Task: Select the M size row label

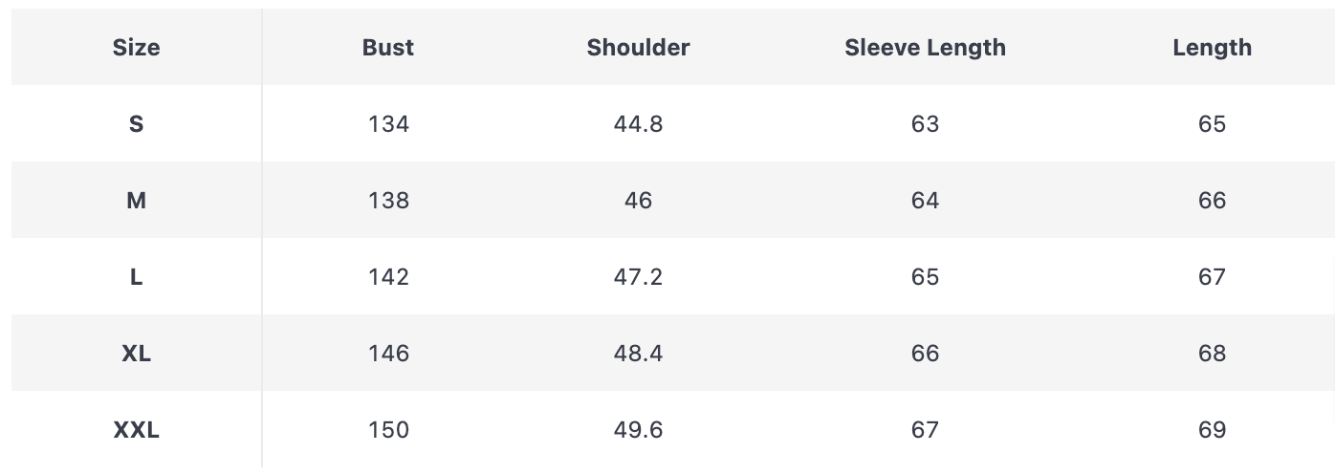Action: click(136, 201)
